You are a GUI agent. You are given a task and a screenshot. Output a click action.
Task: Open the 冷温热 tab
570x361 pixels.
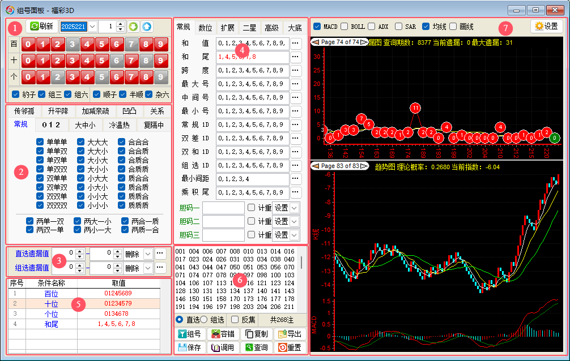(x=119, y=125)
